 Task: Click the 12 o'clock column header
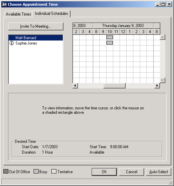pyautogui.click(x=123, y=32)
